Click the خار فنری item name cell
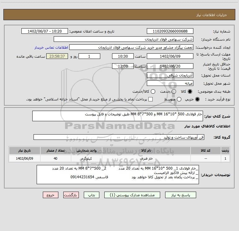The image size is (239, 231). click(146, 158)
